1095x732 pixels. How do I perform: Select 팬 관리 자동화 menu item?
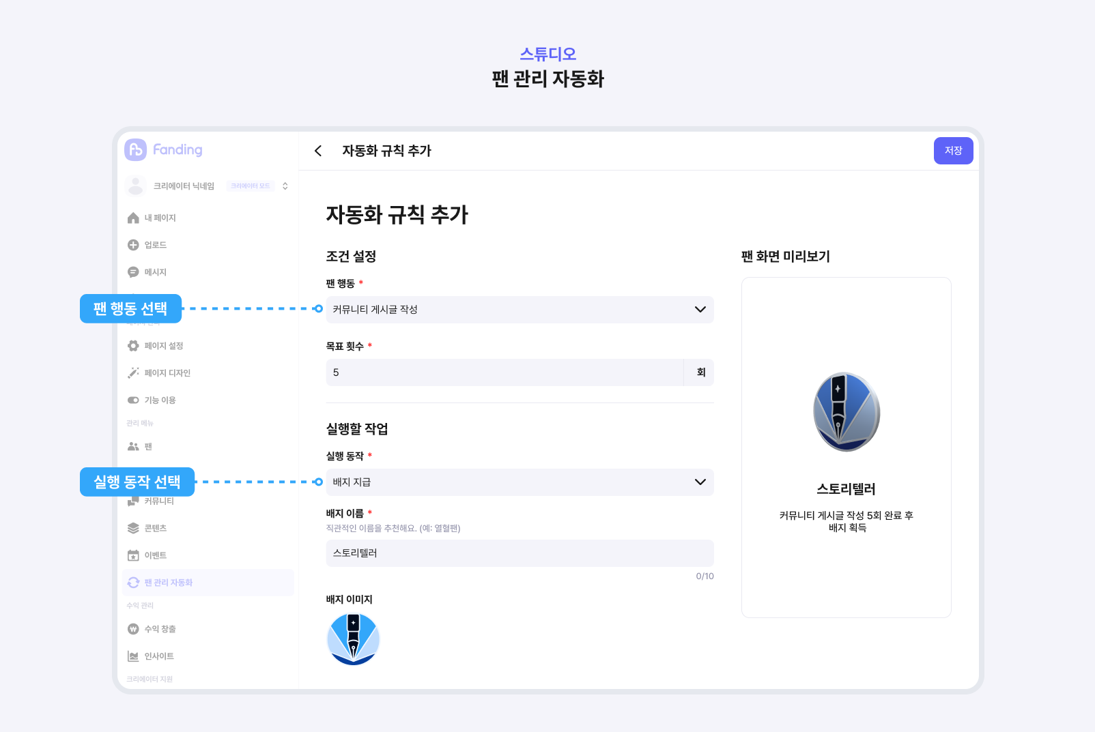208,583
